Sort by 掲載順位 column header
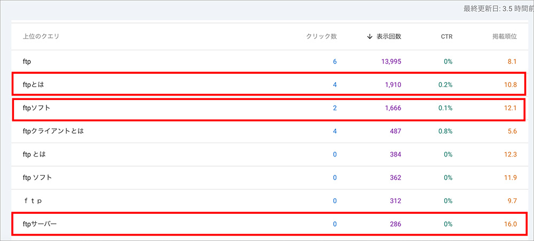Screen dimensions: 534x241 [x=504, y=37]
